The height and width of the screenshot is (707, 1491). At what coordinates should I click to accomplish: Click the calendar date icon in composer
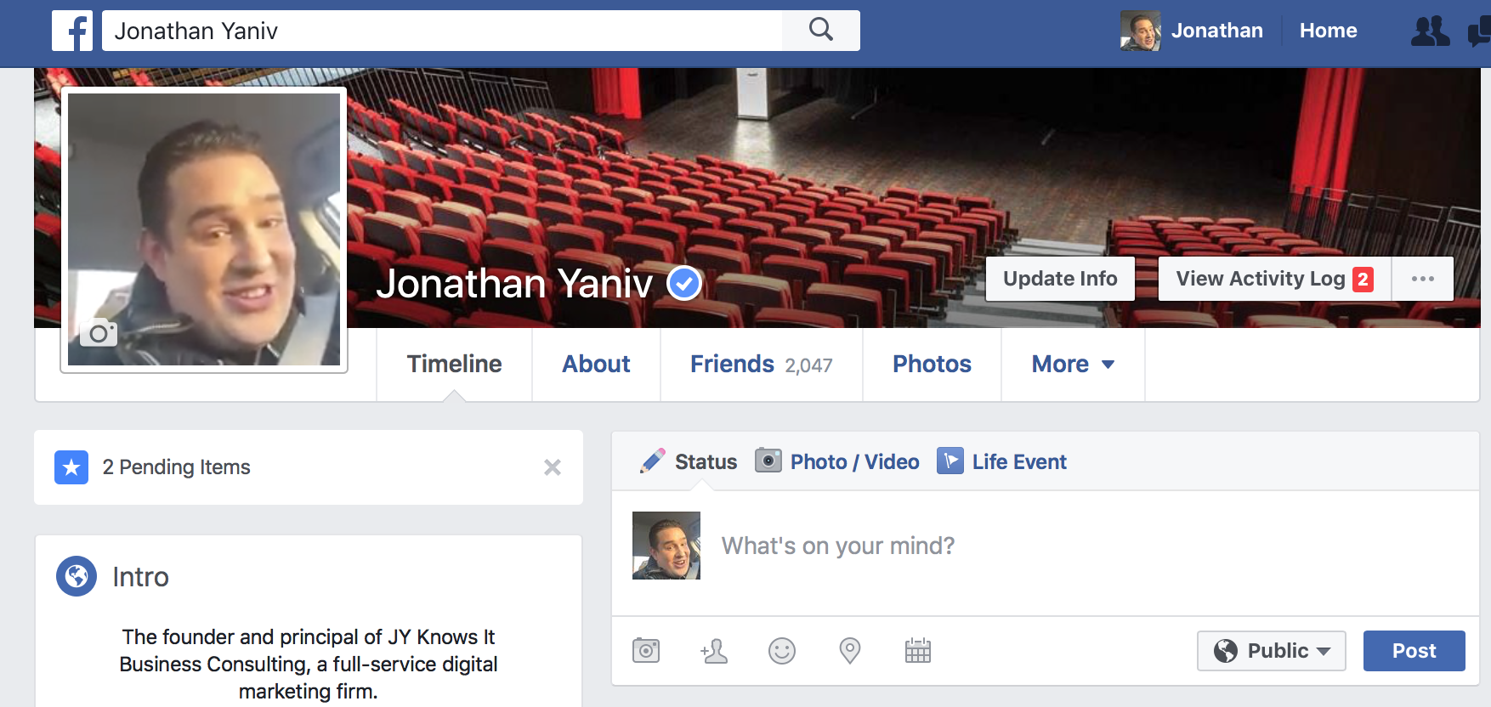pyautogui.click(x=918, y=651)
